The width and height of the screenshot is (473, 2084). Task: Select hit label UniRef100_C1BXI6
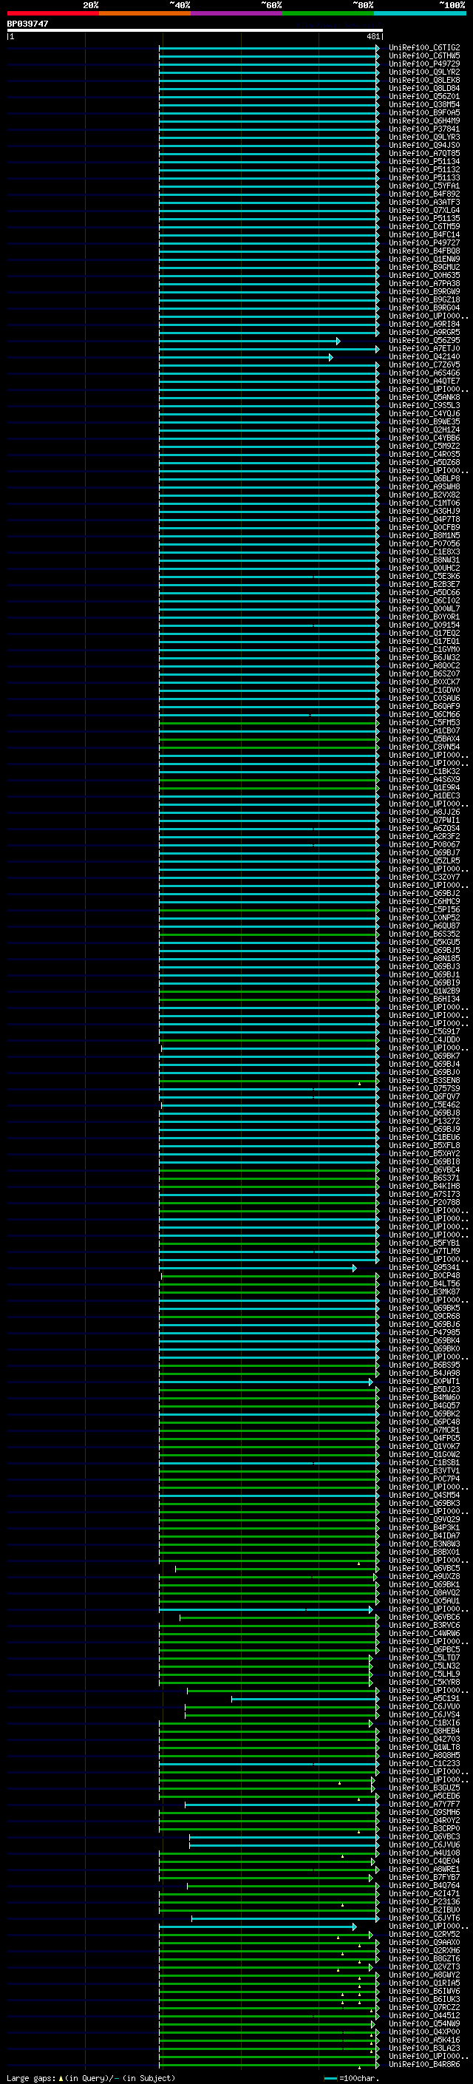[424, 1723]
